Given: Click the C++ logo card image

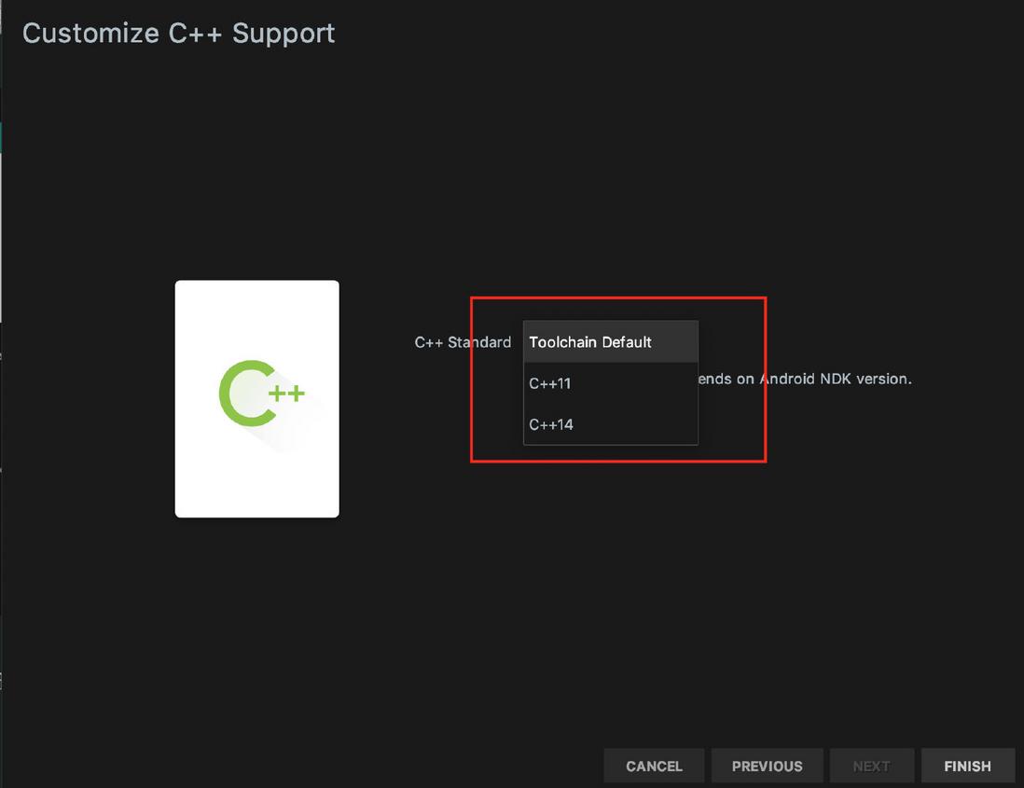Looking at the screenshot, I should tap(256, 399).
